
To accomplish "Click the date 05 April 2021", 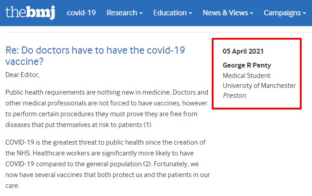I will 243,51.
